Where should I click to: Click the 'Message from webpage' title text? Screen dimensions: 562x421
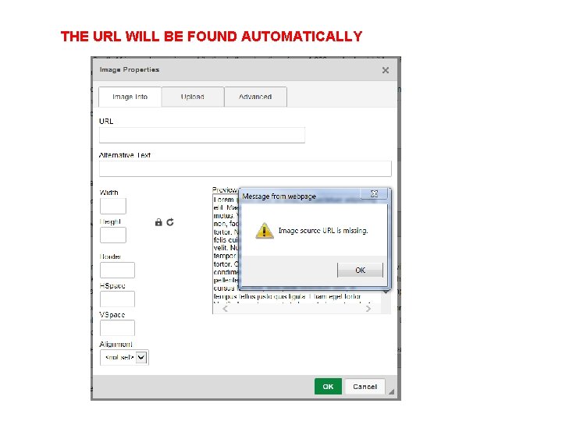click(x=279, y=196)
